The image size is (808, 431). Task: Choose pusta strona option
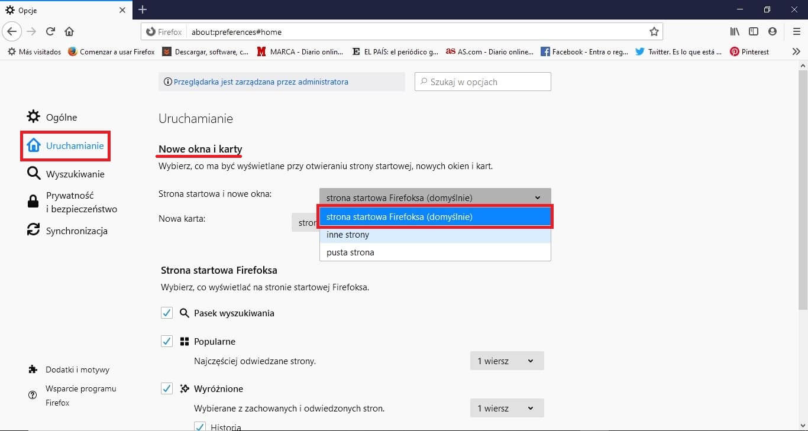pos(435,252)
